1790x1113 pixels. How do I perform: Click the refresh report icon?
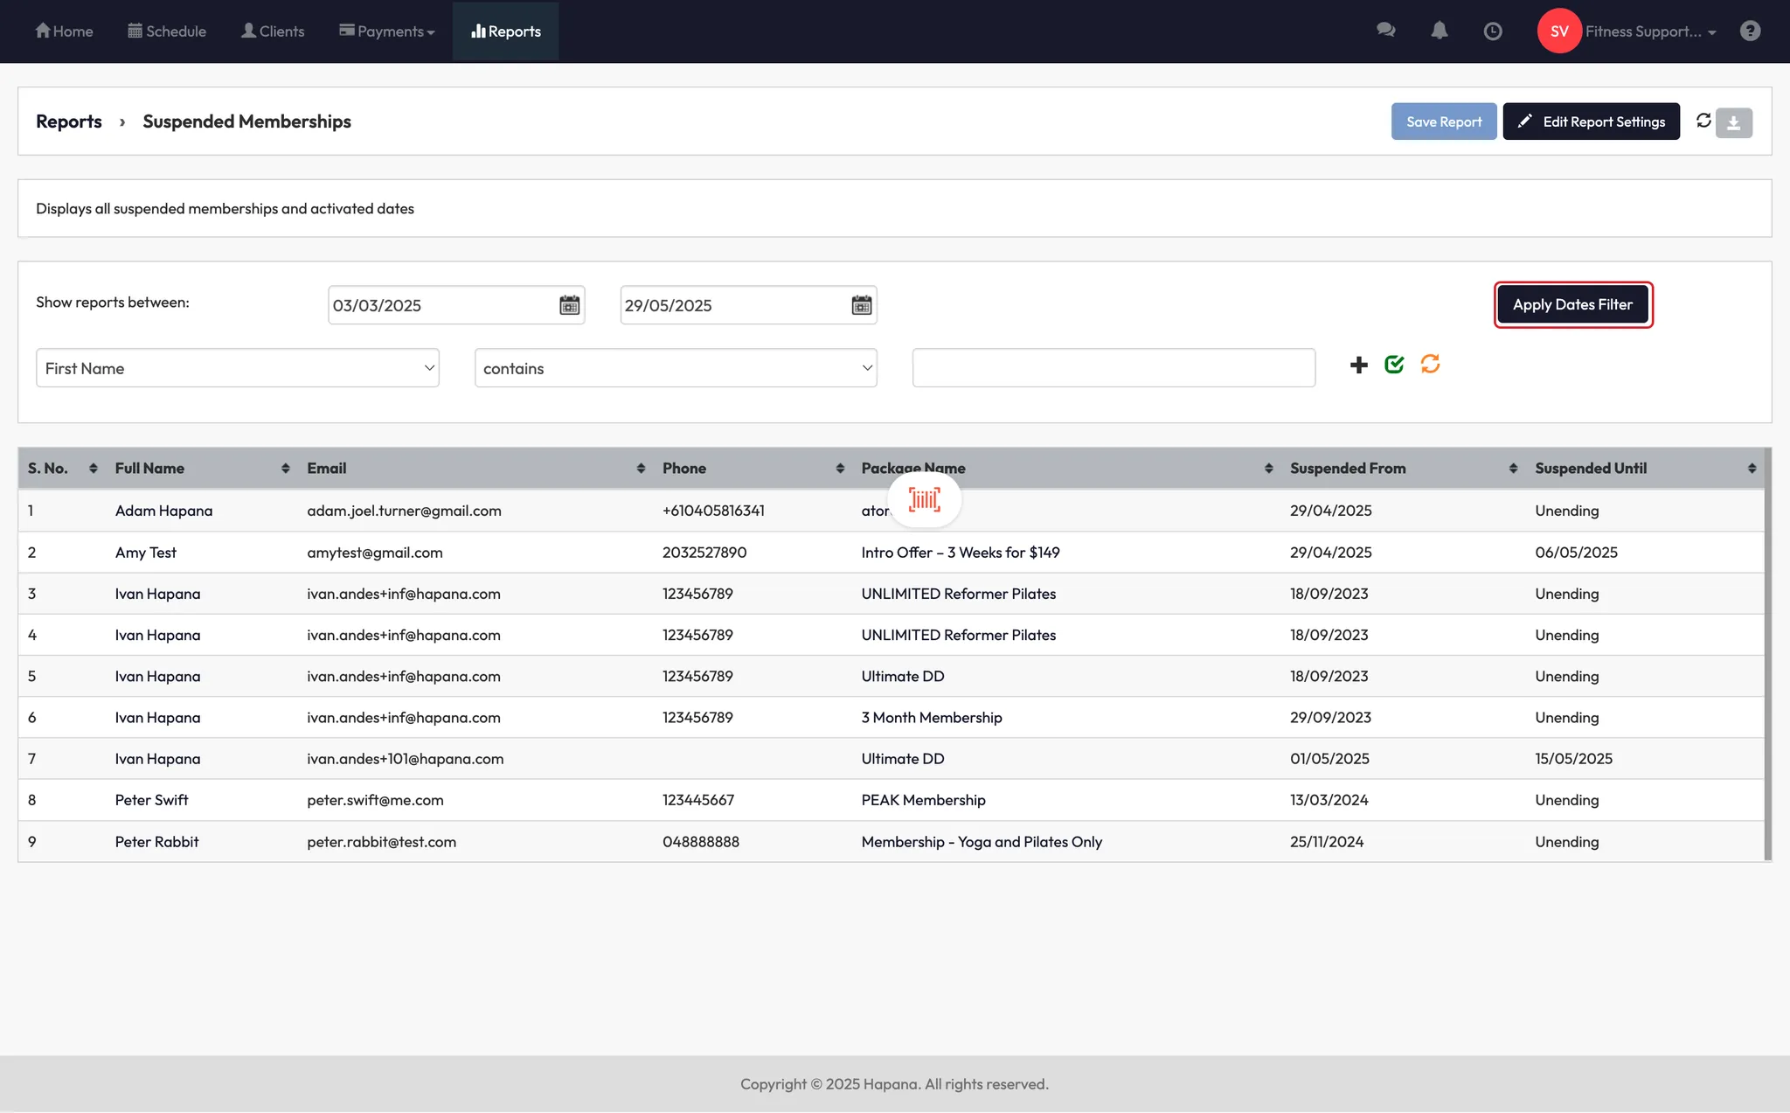(x=1703, y=121)
